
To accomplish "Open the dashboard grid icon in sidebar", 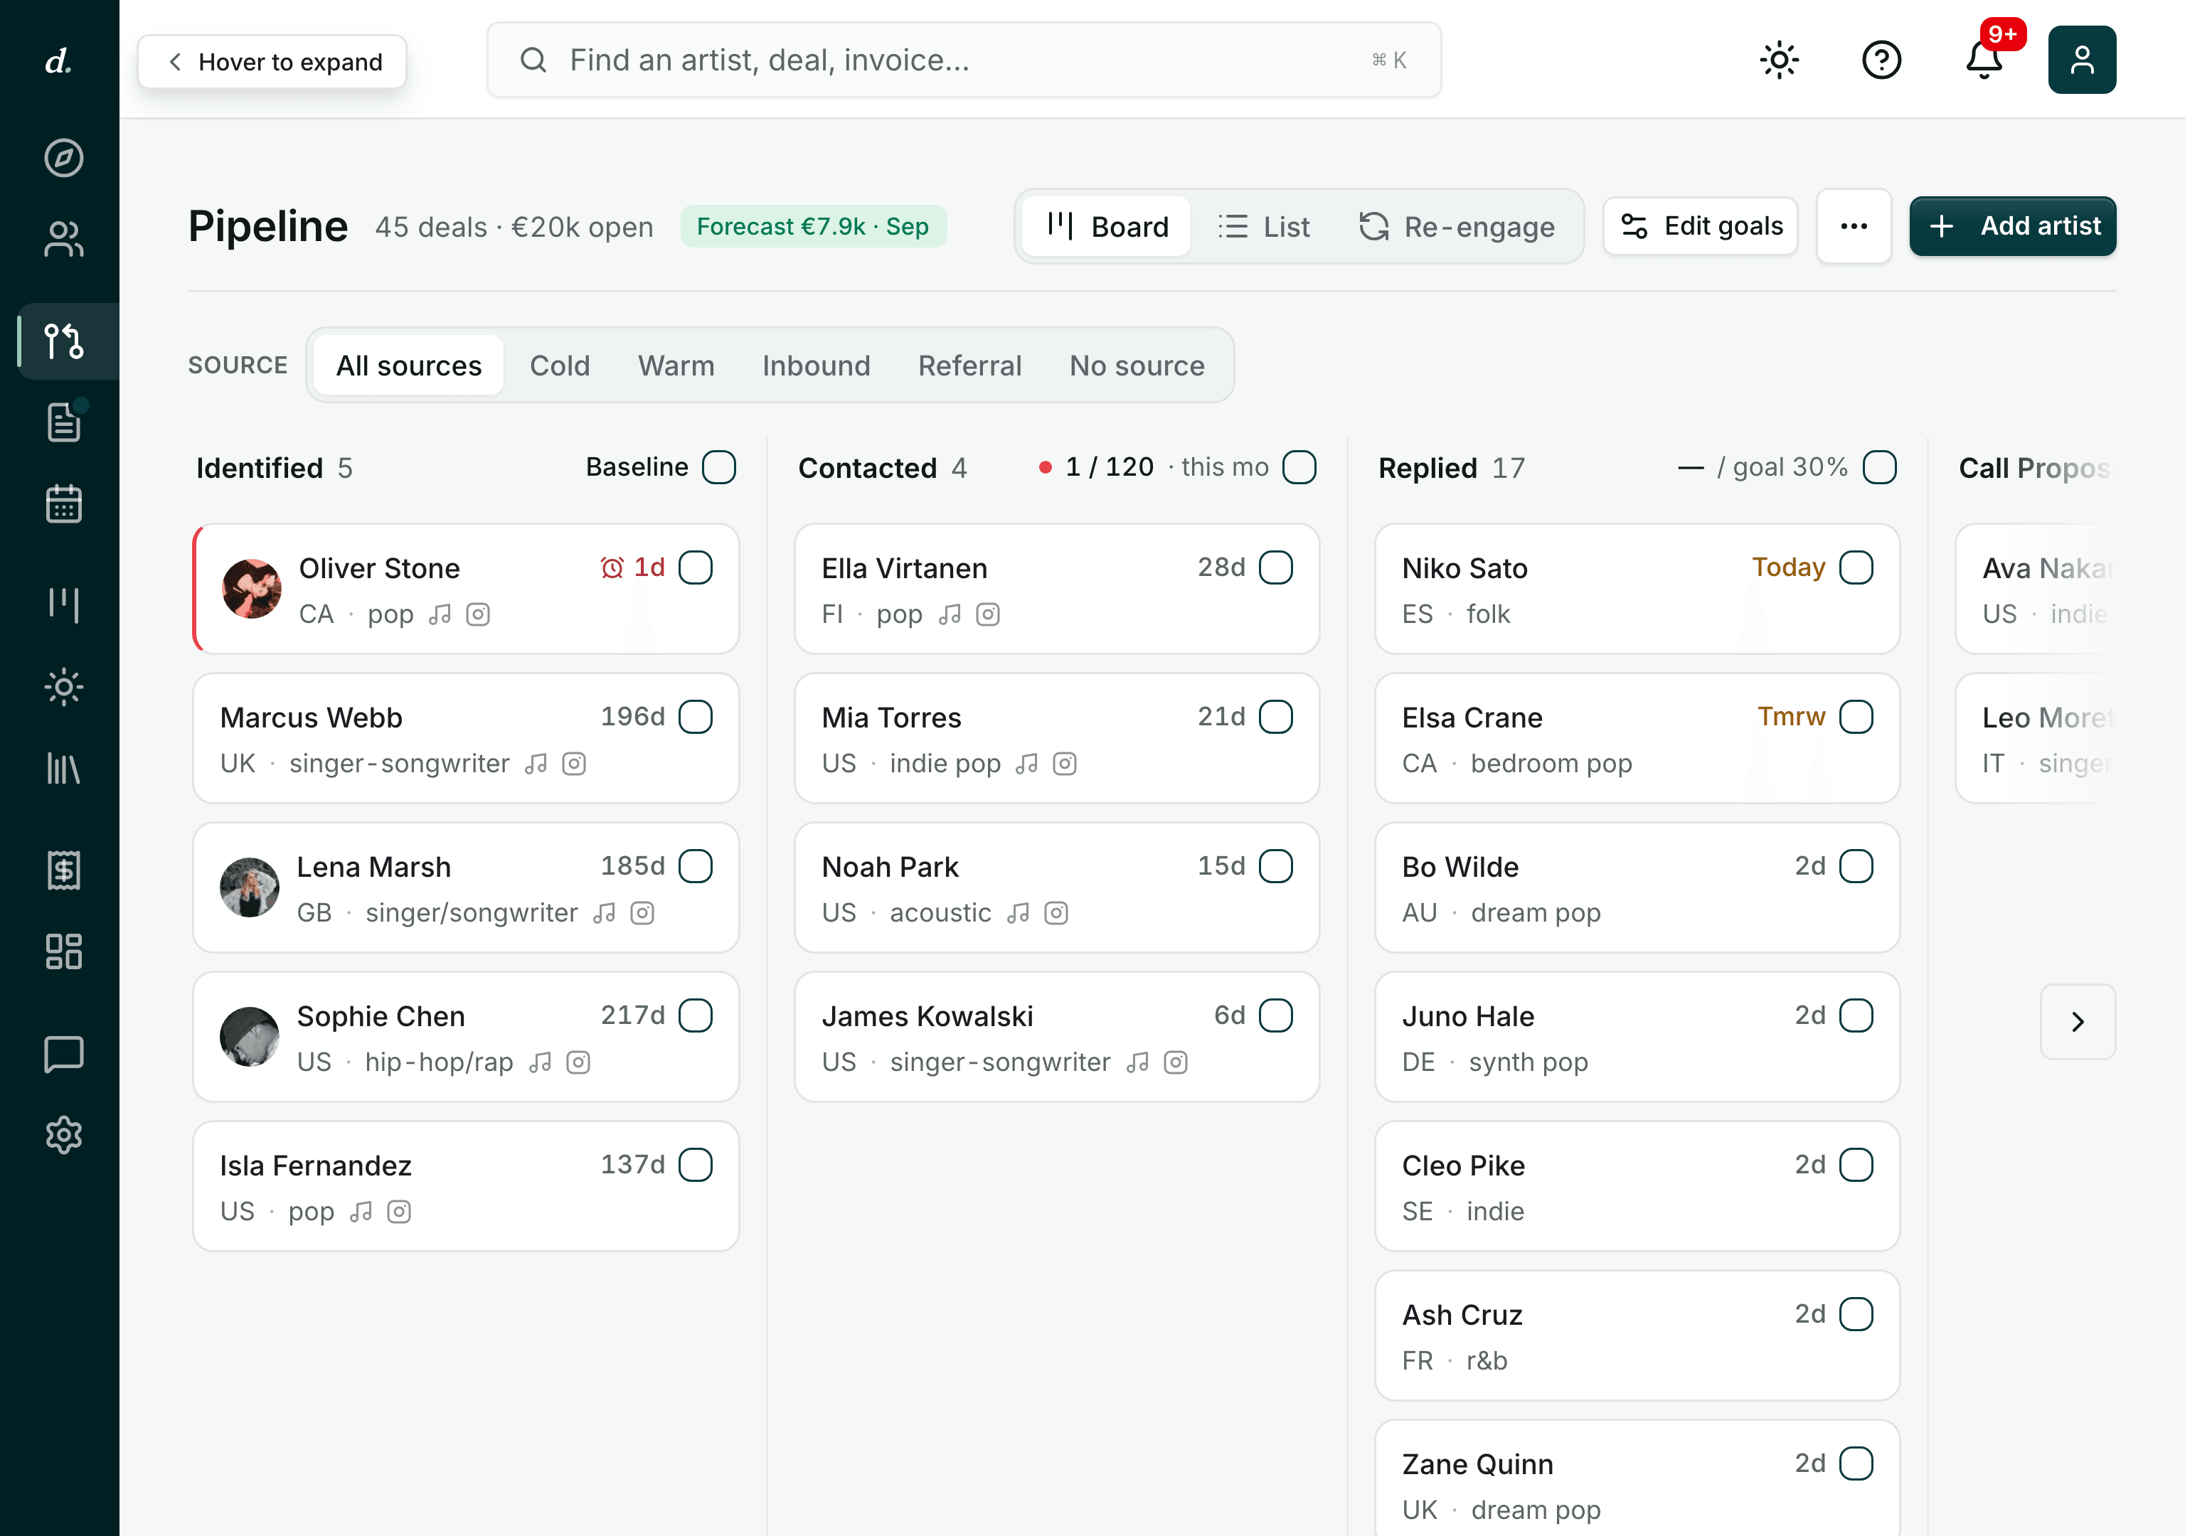I will click(64, 951).
